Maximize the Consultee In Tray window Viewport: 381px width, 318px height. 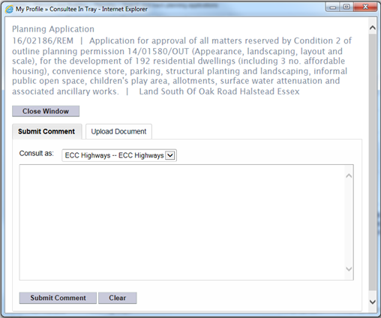346,7
